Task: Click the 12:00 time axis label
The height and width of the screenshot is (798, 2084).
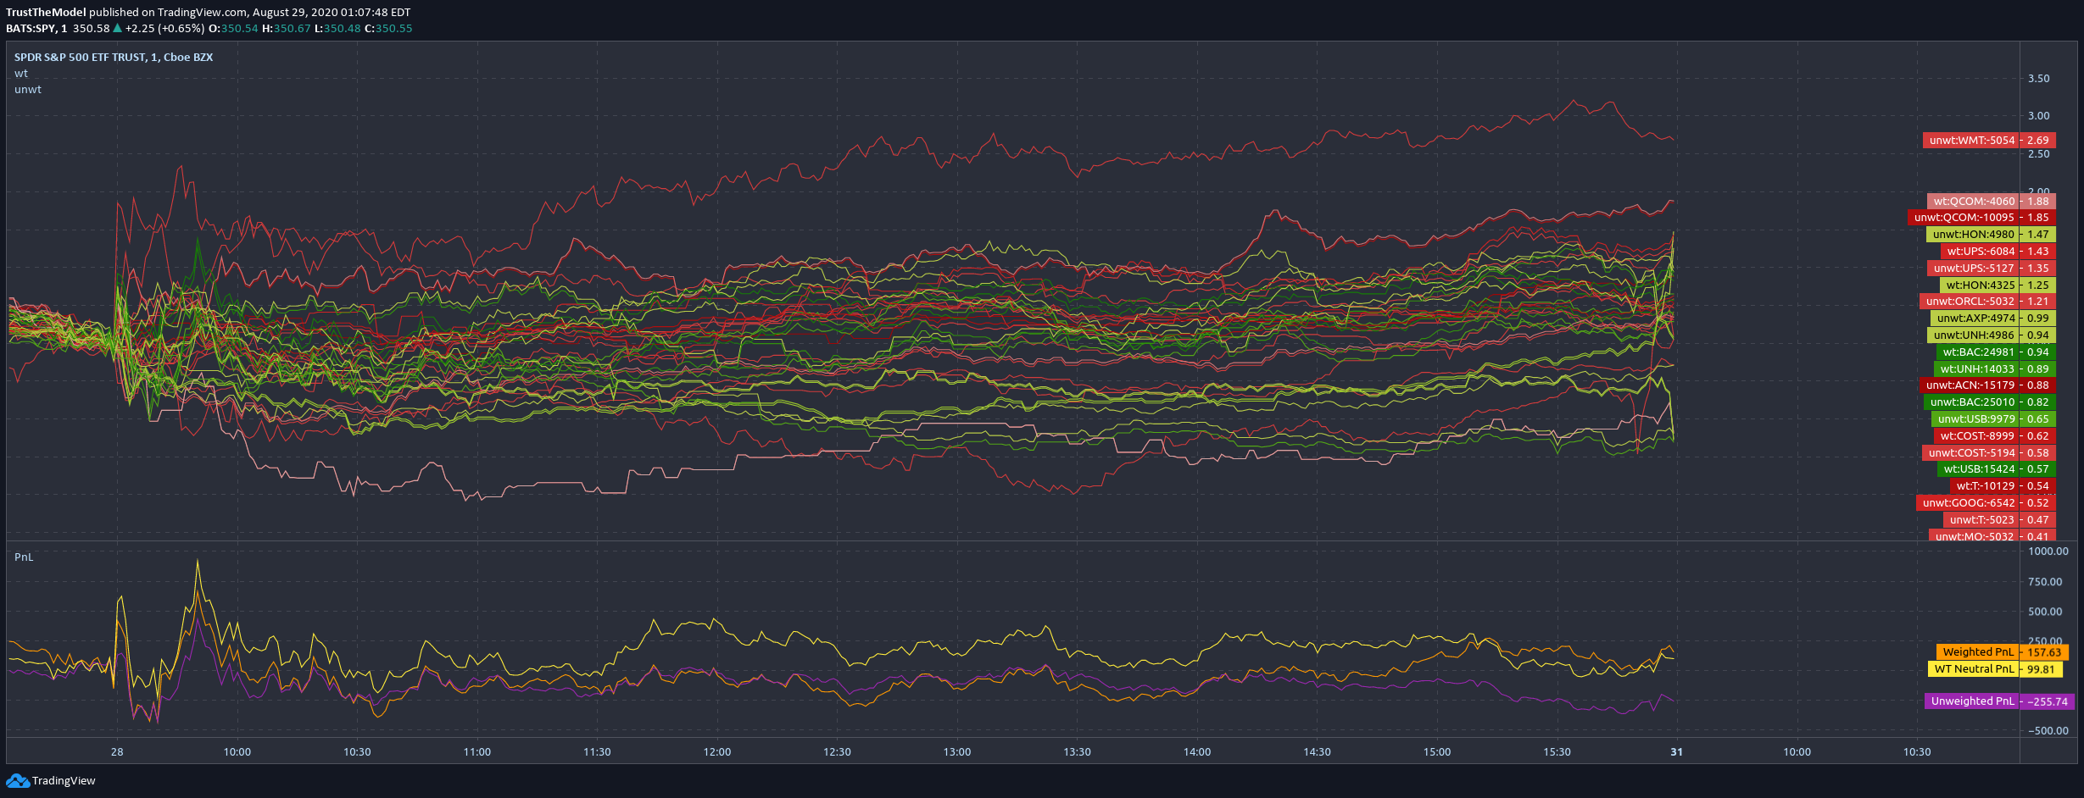Action: pos(717,751)
